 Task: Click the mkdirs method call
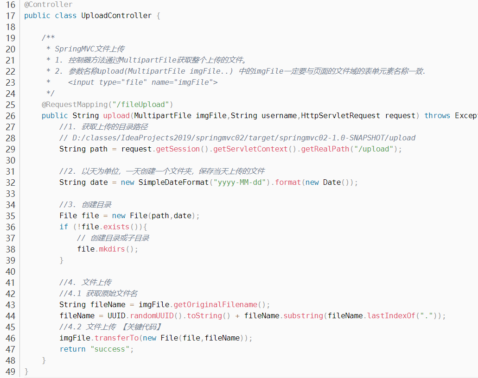[112, 249]
